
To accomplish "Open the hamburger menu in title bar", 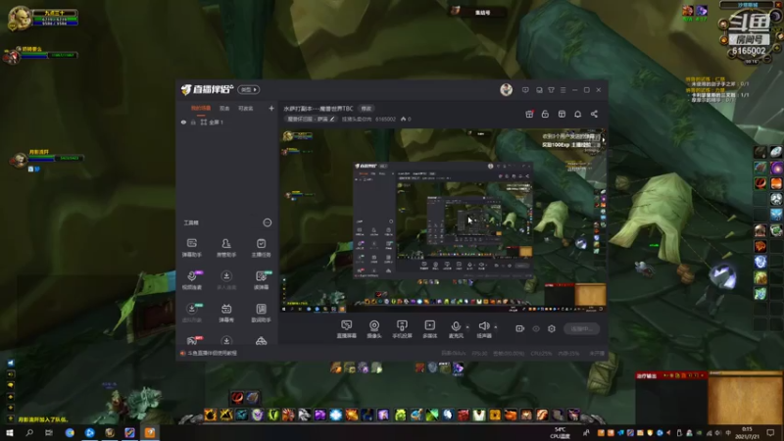I will point(563,90).
